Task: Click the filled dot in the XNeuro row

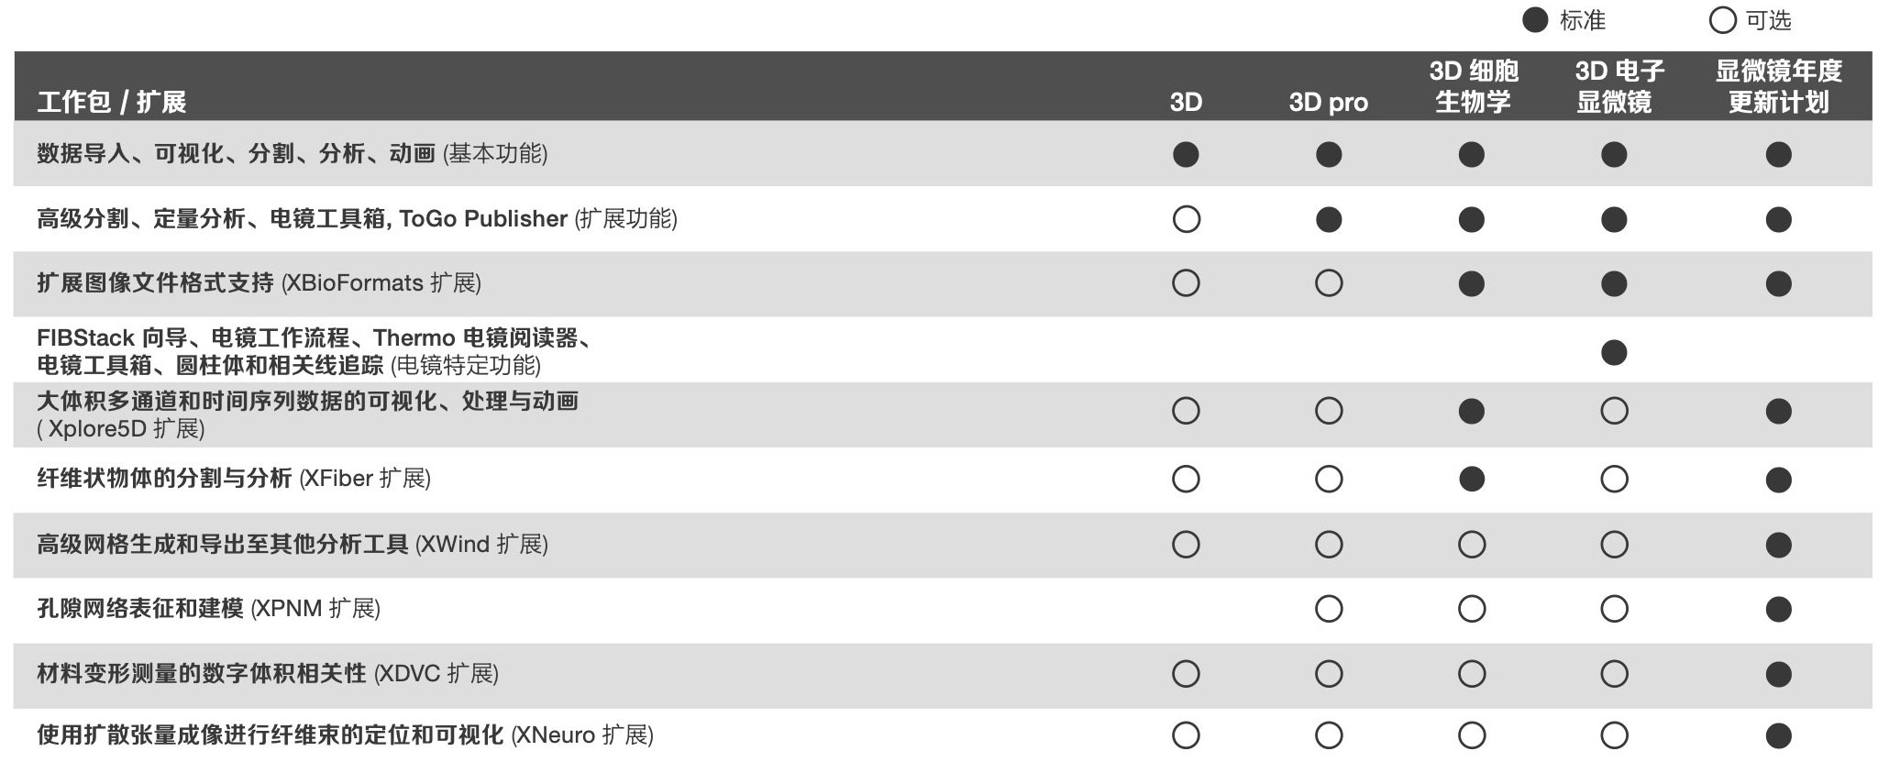Action: 1778,735
